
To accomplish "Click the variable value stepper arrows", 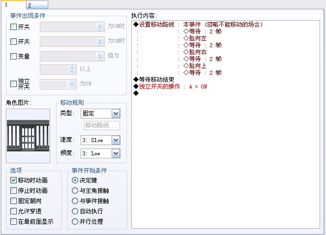I will coord(72,69).
